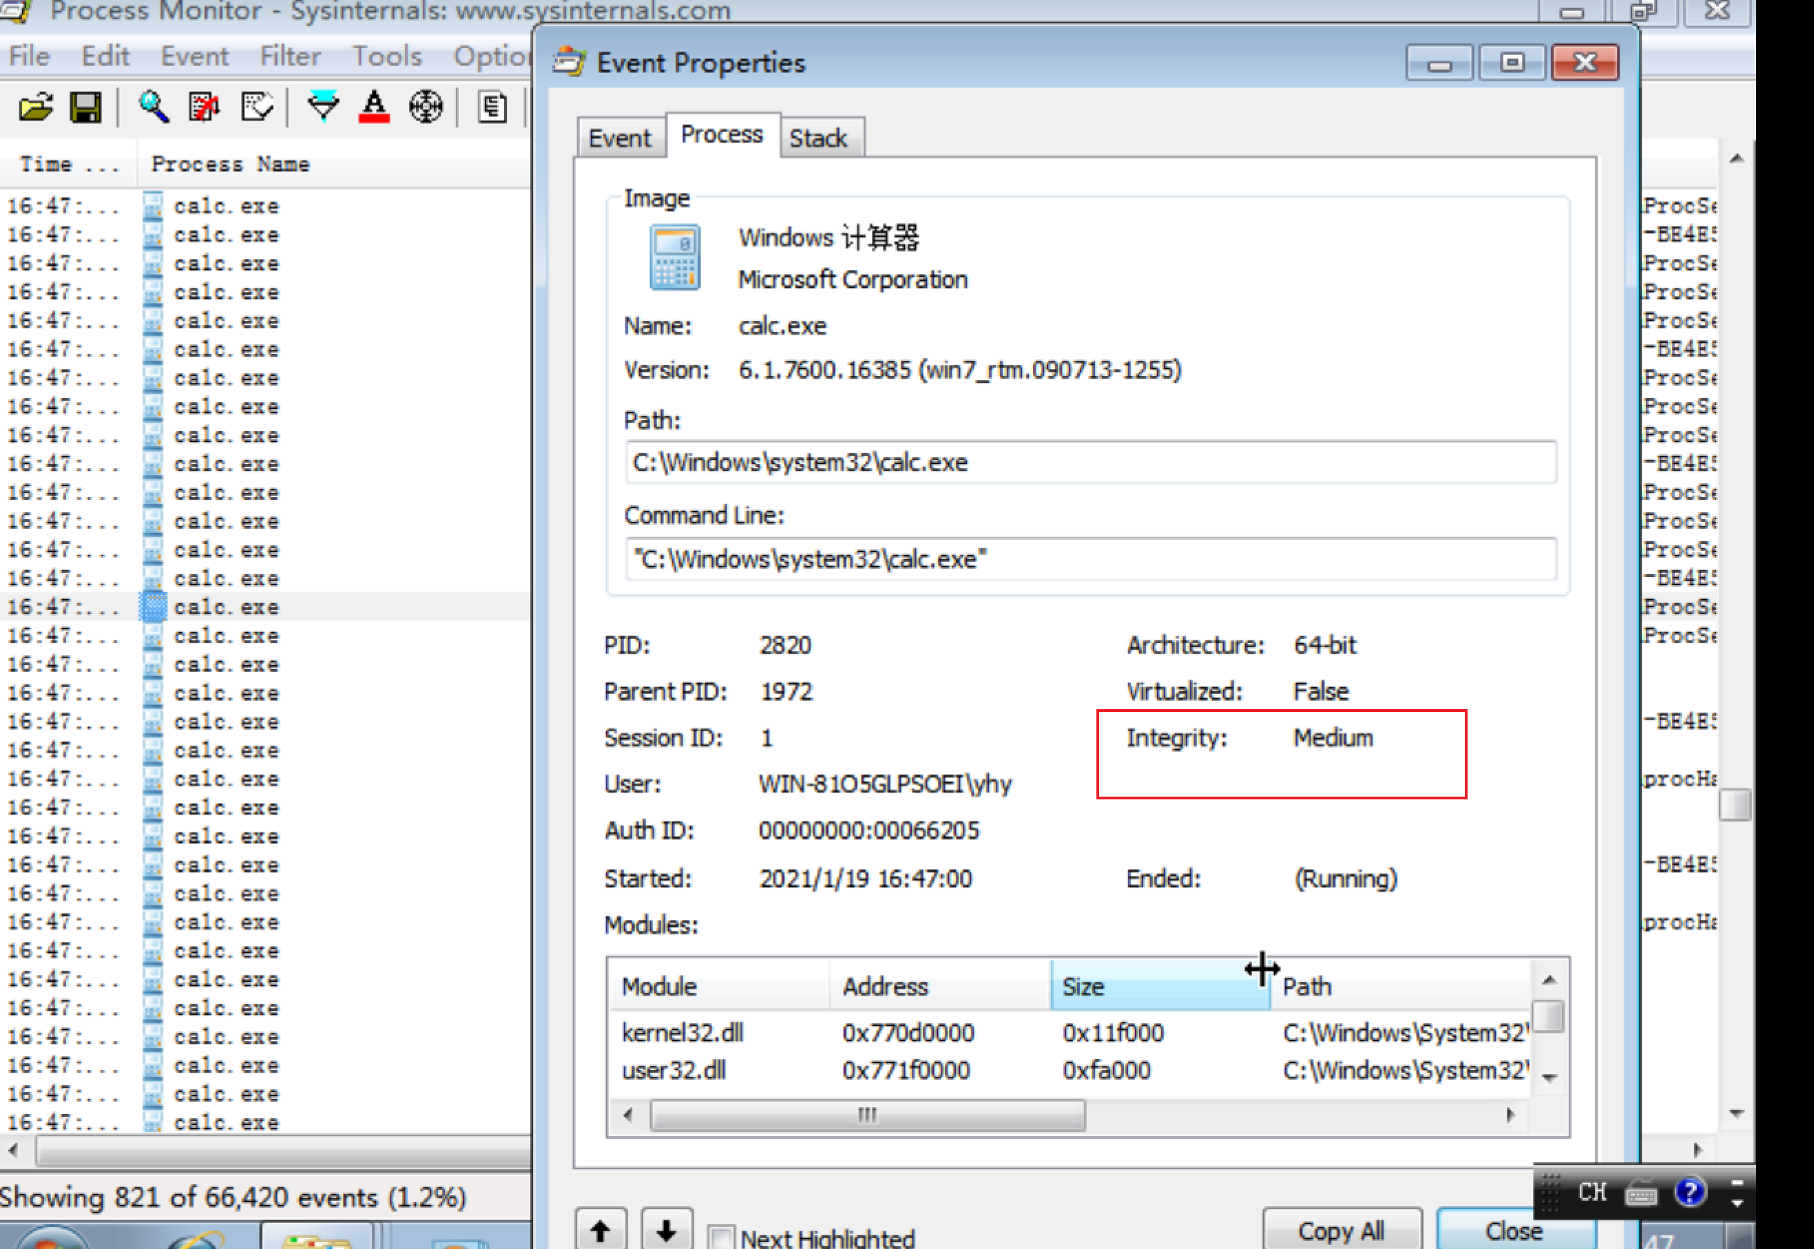Image resolution: width=1814 pixels, height=1249 pixels.
Task: Click the down arrow next event button
Action: pos(666,1230)
